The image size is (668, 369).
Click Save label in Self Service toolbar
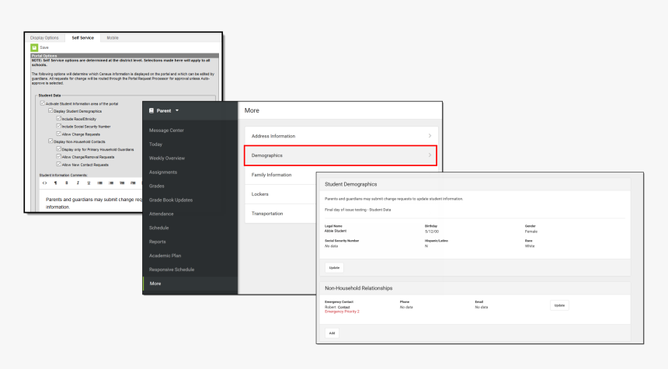point(44,47)
